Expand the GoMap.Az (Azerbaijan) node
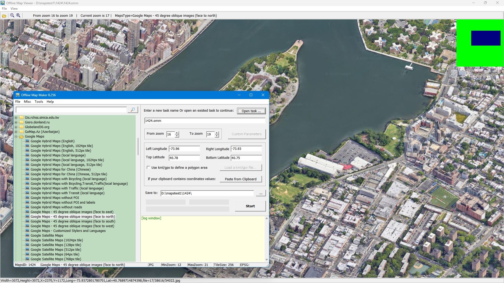This screenshot has height=283, width=504. click(16, 132)
